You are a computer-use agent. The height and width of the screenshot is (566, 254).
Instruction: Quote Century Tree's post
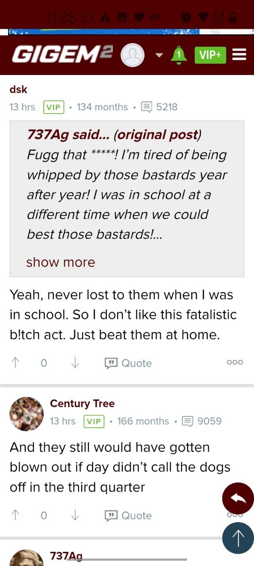click(x=128, y=515)
